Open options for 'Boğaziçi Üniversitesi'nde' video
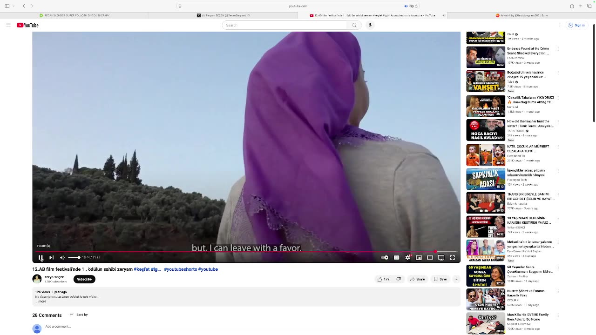The height and width of the screenshot is (335, 596). tap(558, 73)
